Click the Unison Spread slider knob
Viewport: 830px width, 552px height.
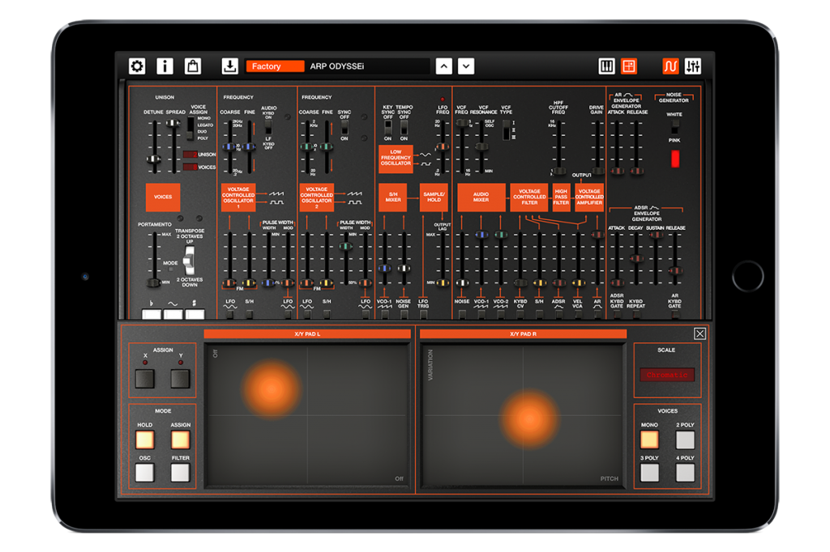(173, 123)
